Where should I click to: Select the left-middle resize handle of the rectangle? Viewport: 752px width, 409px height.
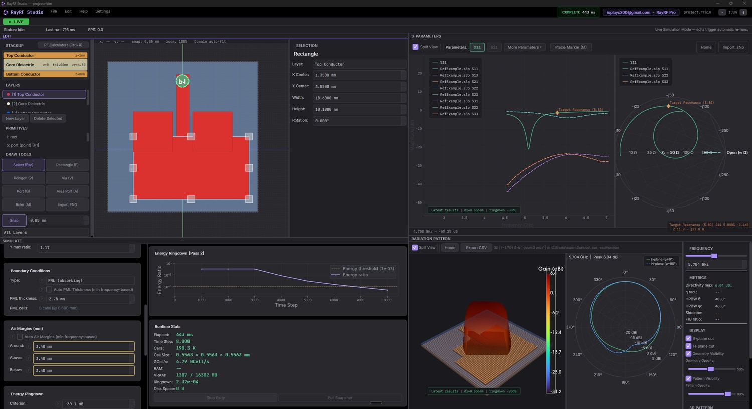tap(133, 168)
